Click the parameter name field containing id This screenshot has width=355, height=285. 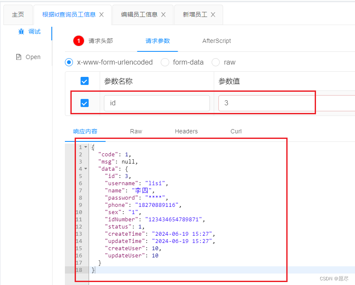point(157,103)
